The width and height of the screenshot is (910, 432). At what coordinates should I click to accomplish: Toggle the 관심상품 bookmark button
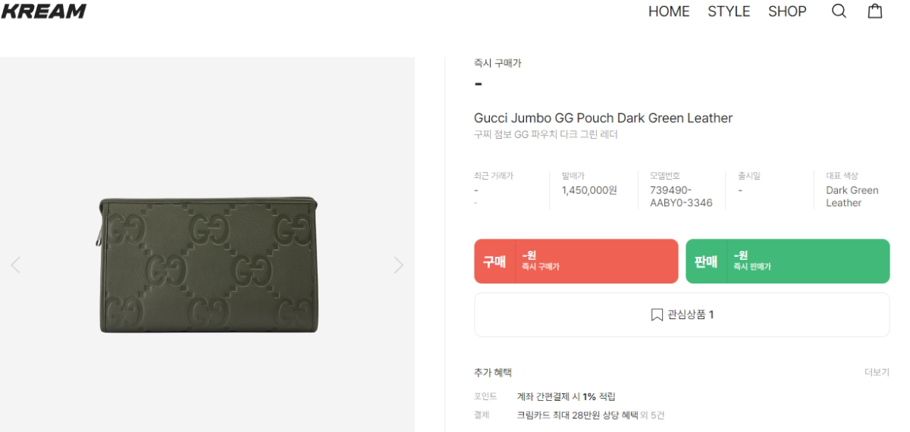(x=682, y=315)
